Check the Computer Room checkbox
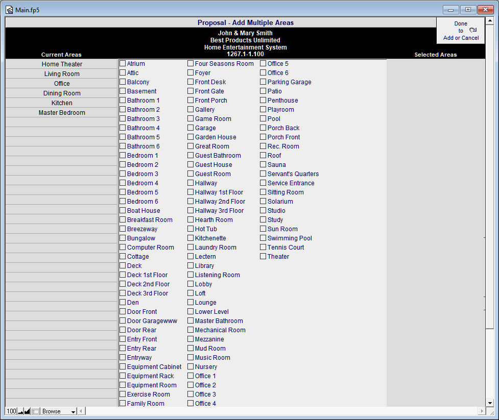Viewport: 499px width, 420px height. pos(123,247)
